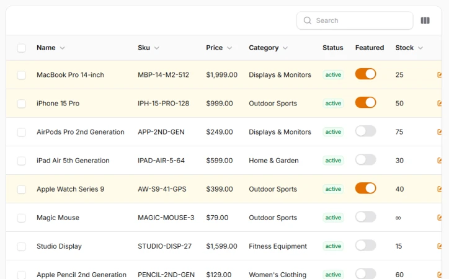Viewport: 449px width, 279px height.
Task: Click the Women's Clothing category cell
Action: [277, 275]
